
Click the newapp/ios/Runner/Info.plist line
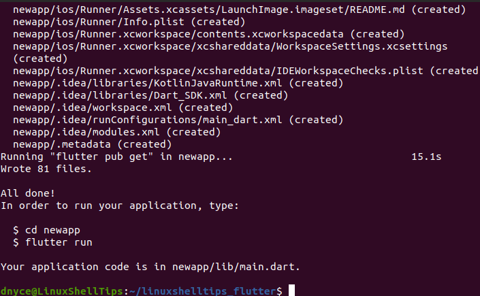tap(129, 22)
